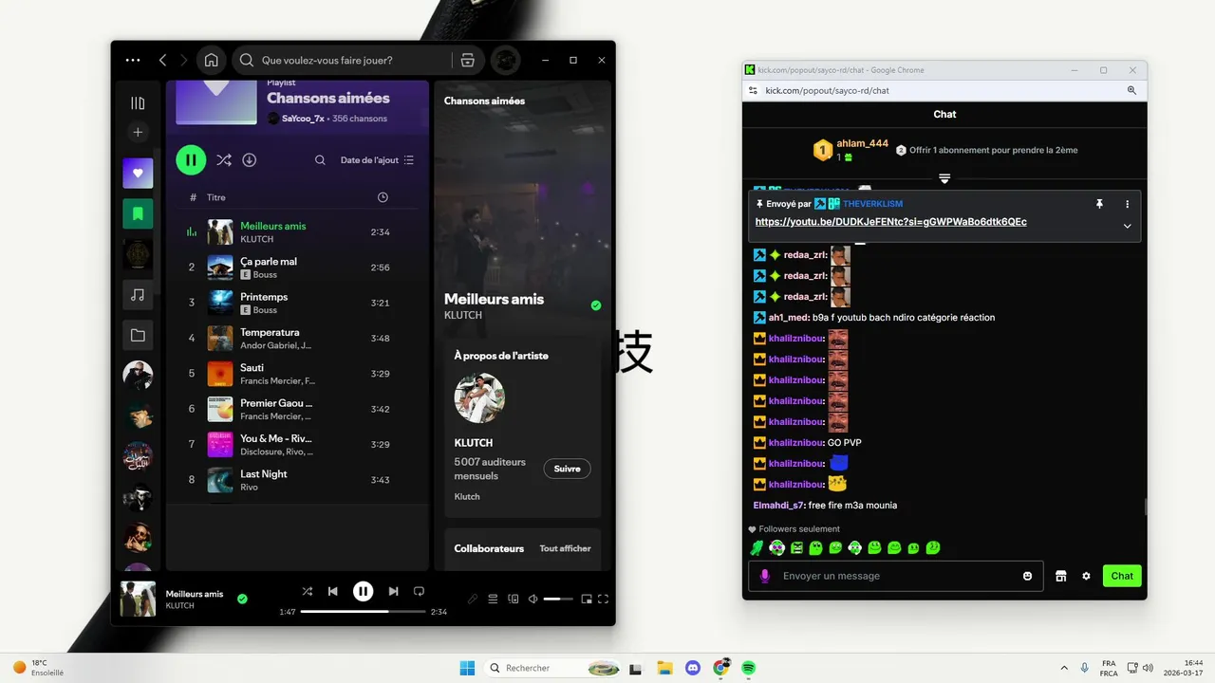
Task: Click the liked checkmark in the now playing bar
Action: pyautogui.click(x=242, y=599)
